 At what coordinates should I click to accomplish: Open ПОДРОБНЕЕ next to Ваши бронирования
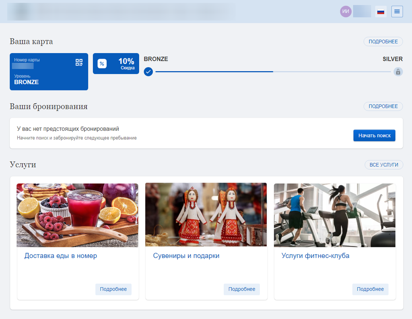[x=383, y=107]
